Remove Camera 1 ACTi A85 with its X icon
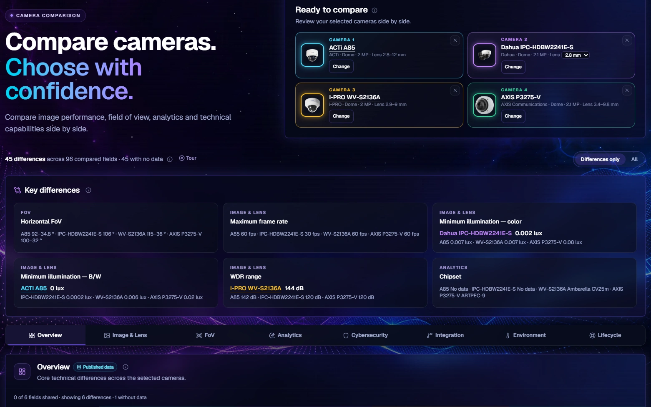The height and width of the screenshot is (407, 651). (455, 40)
